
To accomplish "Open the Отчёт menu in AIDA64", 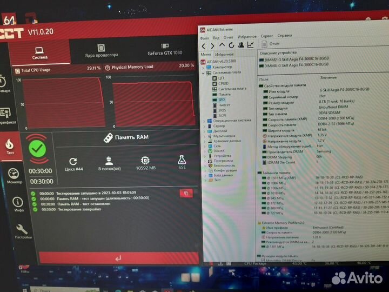I will [x=228, y=37].
